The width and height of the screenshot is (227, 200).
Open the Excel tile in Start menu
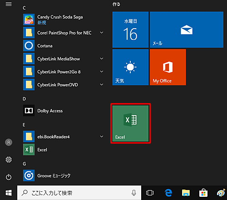coord(130,124)
